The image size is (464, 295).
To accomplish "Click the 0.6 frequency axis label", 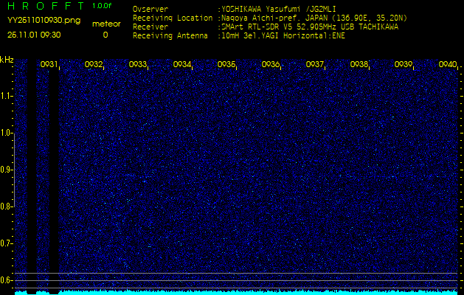I will (x=7, y=280).
